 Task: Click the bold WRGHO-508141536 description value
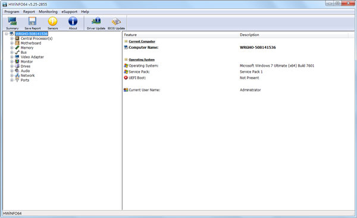click(x=258, y=48)
